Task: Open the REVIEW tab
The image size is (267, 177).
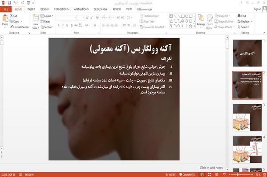Action: coord(117,9)
